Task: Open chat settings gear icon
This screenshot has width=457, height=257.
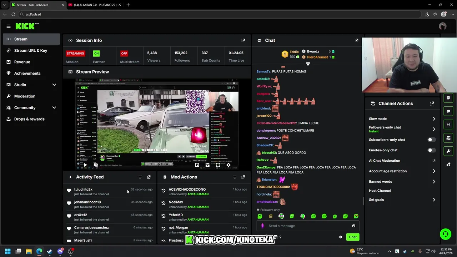Action: (340, 237)
